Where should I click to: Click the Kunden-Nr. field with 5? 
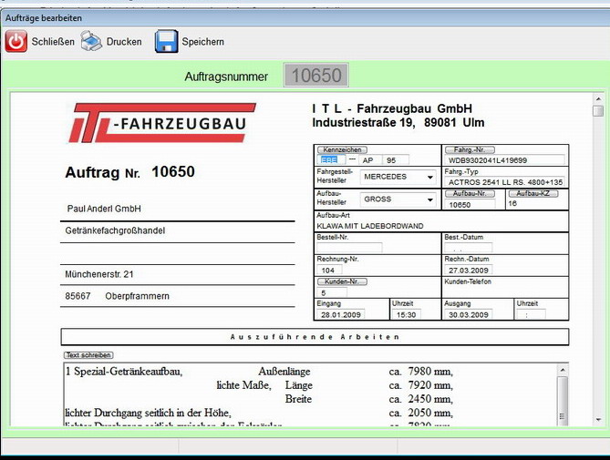(x=332, y=292)
